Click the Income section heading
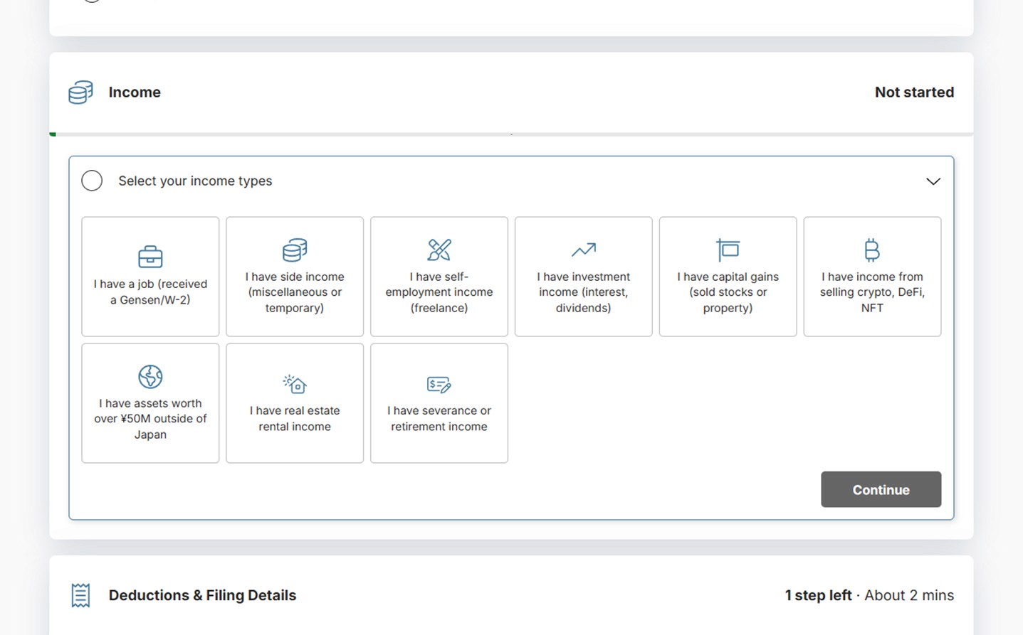 click(135, 92)
